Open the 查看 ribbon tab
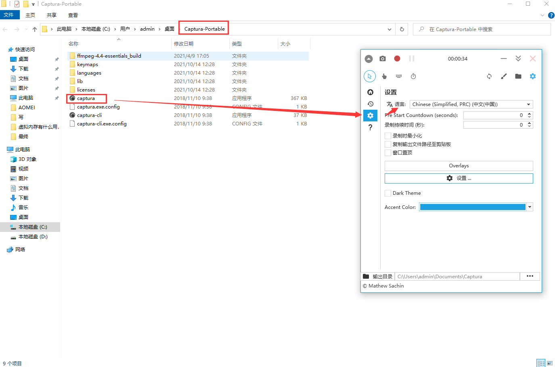The height and width of the screenshot is (367, 555). pos(73,15)
